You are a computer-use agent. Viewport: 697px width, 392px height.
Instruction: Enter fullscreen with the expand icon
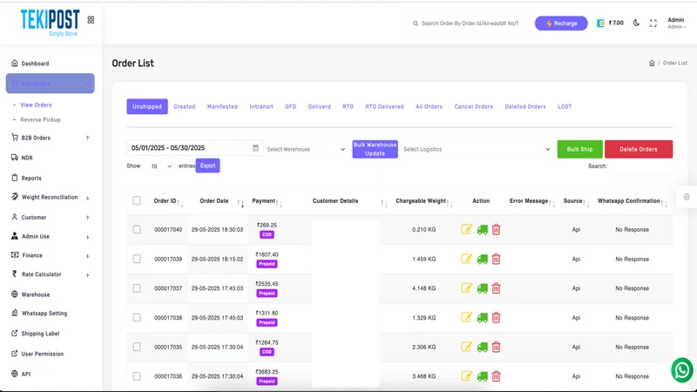point(653,24)
